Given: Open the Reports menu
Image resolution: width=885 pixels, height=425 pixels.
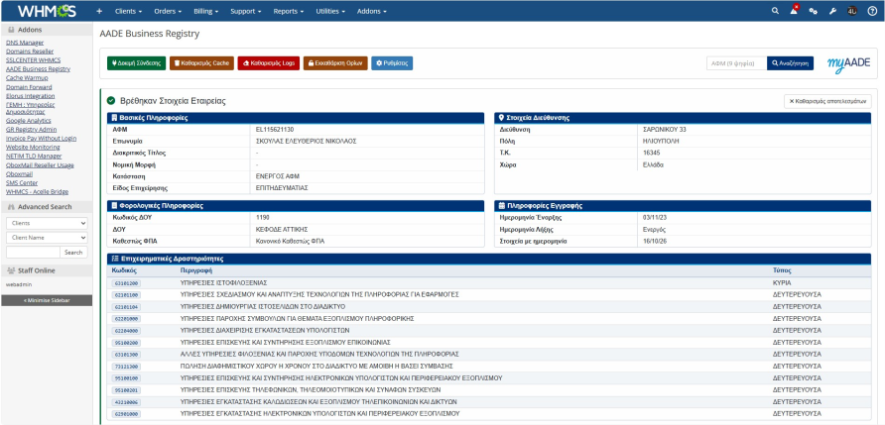Looking at the screenshot, I should (x=289, y=11).
